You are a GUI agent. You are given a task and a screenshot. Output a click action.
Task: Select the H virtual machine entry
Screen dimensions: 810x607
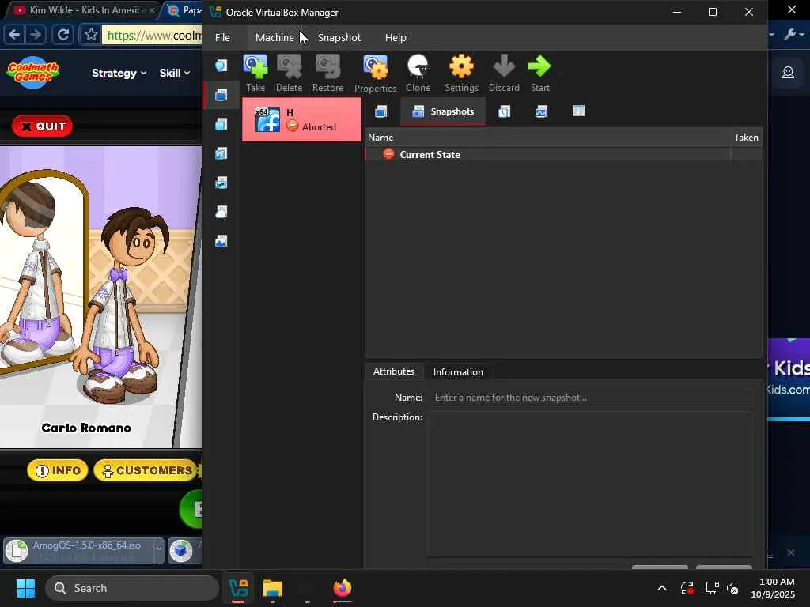(301, 120)
